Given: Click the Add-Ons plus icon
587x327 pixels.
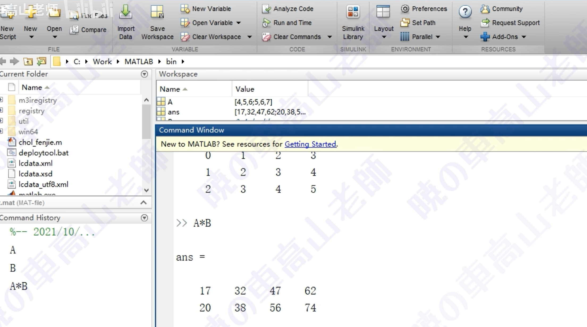Looking at the screenshot, I should 485,37.
